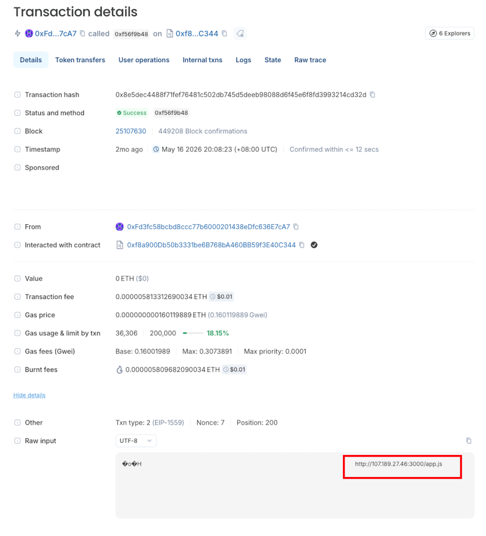This screenshot has width=486, height=536.
Task: Click the Nonce: 7 text
Action: point(211,422)
